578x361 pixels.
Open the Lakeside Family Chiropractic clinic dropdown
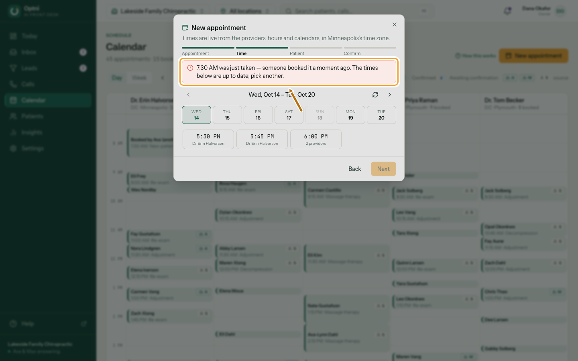coord(158,11)
